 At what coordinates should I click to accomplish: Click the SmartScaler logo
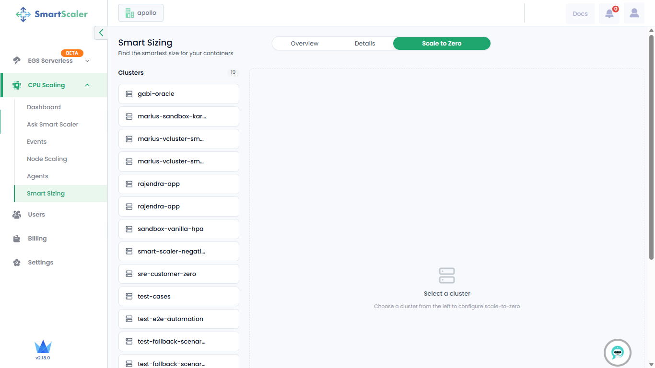tap(52, 14)
